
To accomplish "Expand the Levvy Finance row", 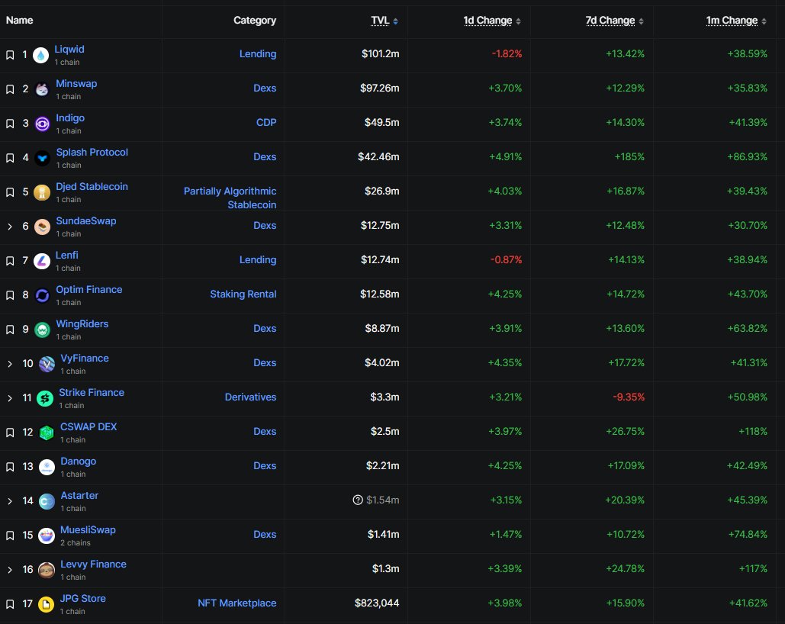I will coord(10,570).
